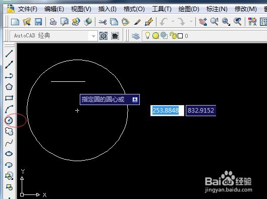This screenshot has height=199, width=267.
Task: Open the 插入(I) menu
Action: pyautogui.click(x=107, y=9)
